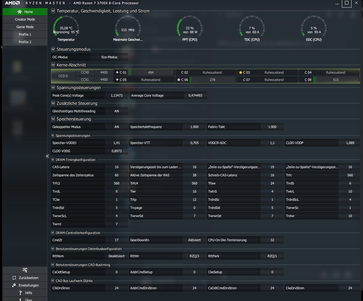Open Profile 2
Image resolution: width=363 pixels, height=301 pixels.
point(25,42)
